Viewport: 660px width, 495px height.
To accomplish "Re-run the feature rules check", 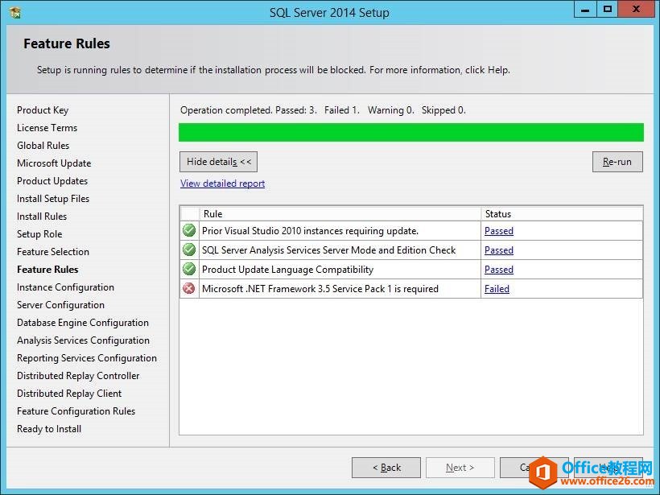I will pos(617,162).
